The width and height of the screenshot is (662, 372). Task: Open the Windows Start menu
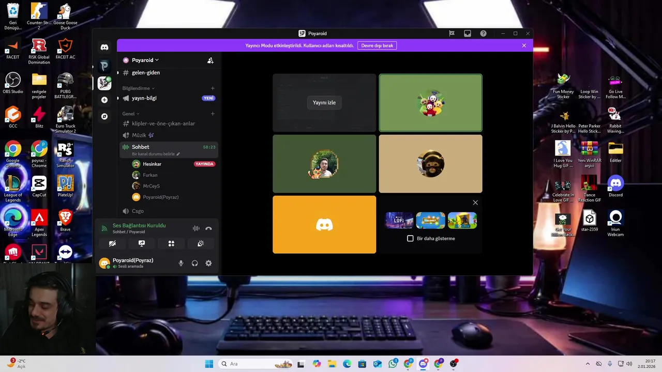(209, 364)
